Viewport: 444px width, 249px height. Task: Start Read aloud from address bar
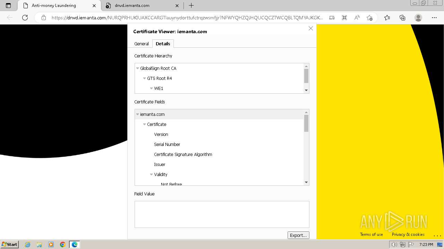point(357,18)
